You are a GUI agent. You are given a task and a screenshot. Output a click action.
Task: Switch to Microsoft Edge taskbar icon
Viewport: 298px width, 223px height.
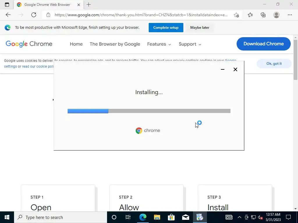tap(143, 217)
